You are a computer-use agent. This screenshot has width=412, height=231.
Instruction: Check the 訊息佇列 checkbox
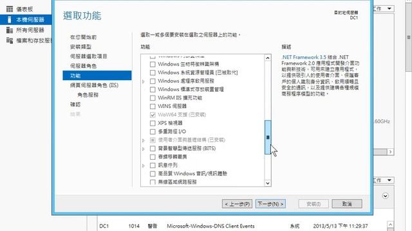(x=153, y=166)
